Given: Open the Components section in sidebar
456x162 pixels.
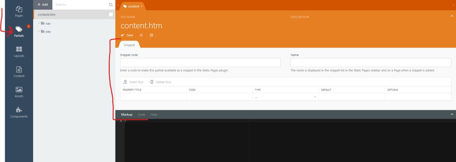Looking at the screenshot, I should [19, 112].
